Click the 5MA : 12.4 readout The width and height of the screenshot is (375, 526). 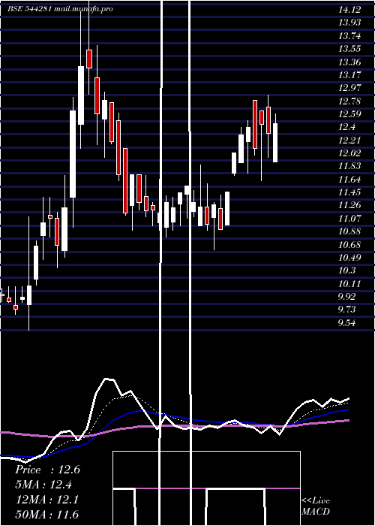43,485
